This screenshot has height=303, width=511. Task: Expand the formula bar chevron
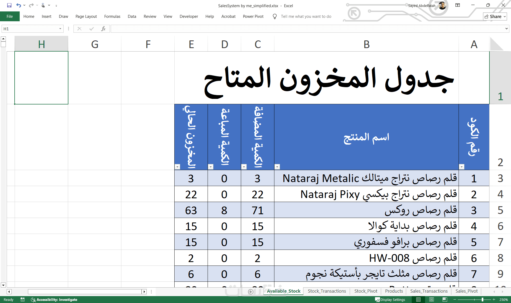point(506,29)
